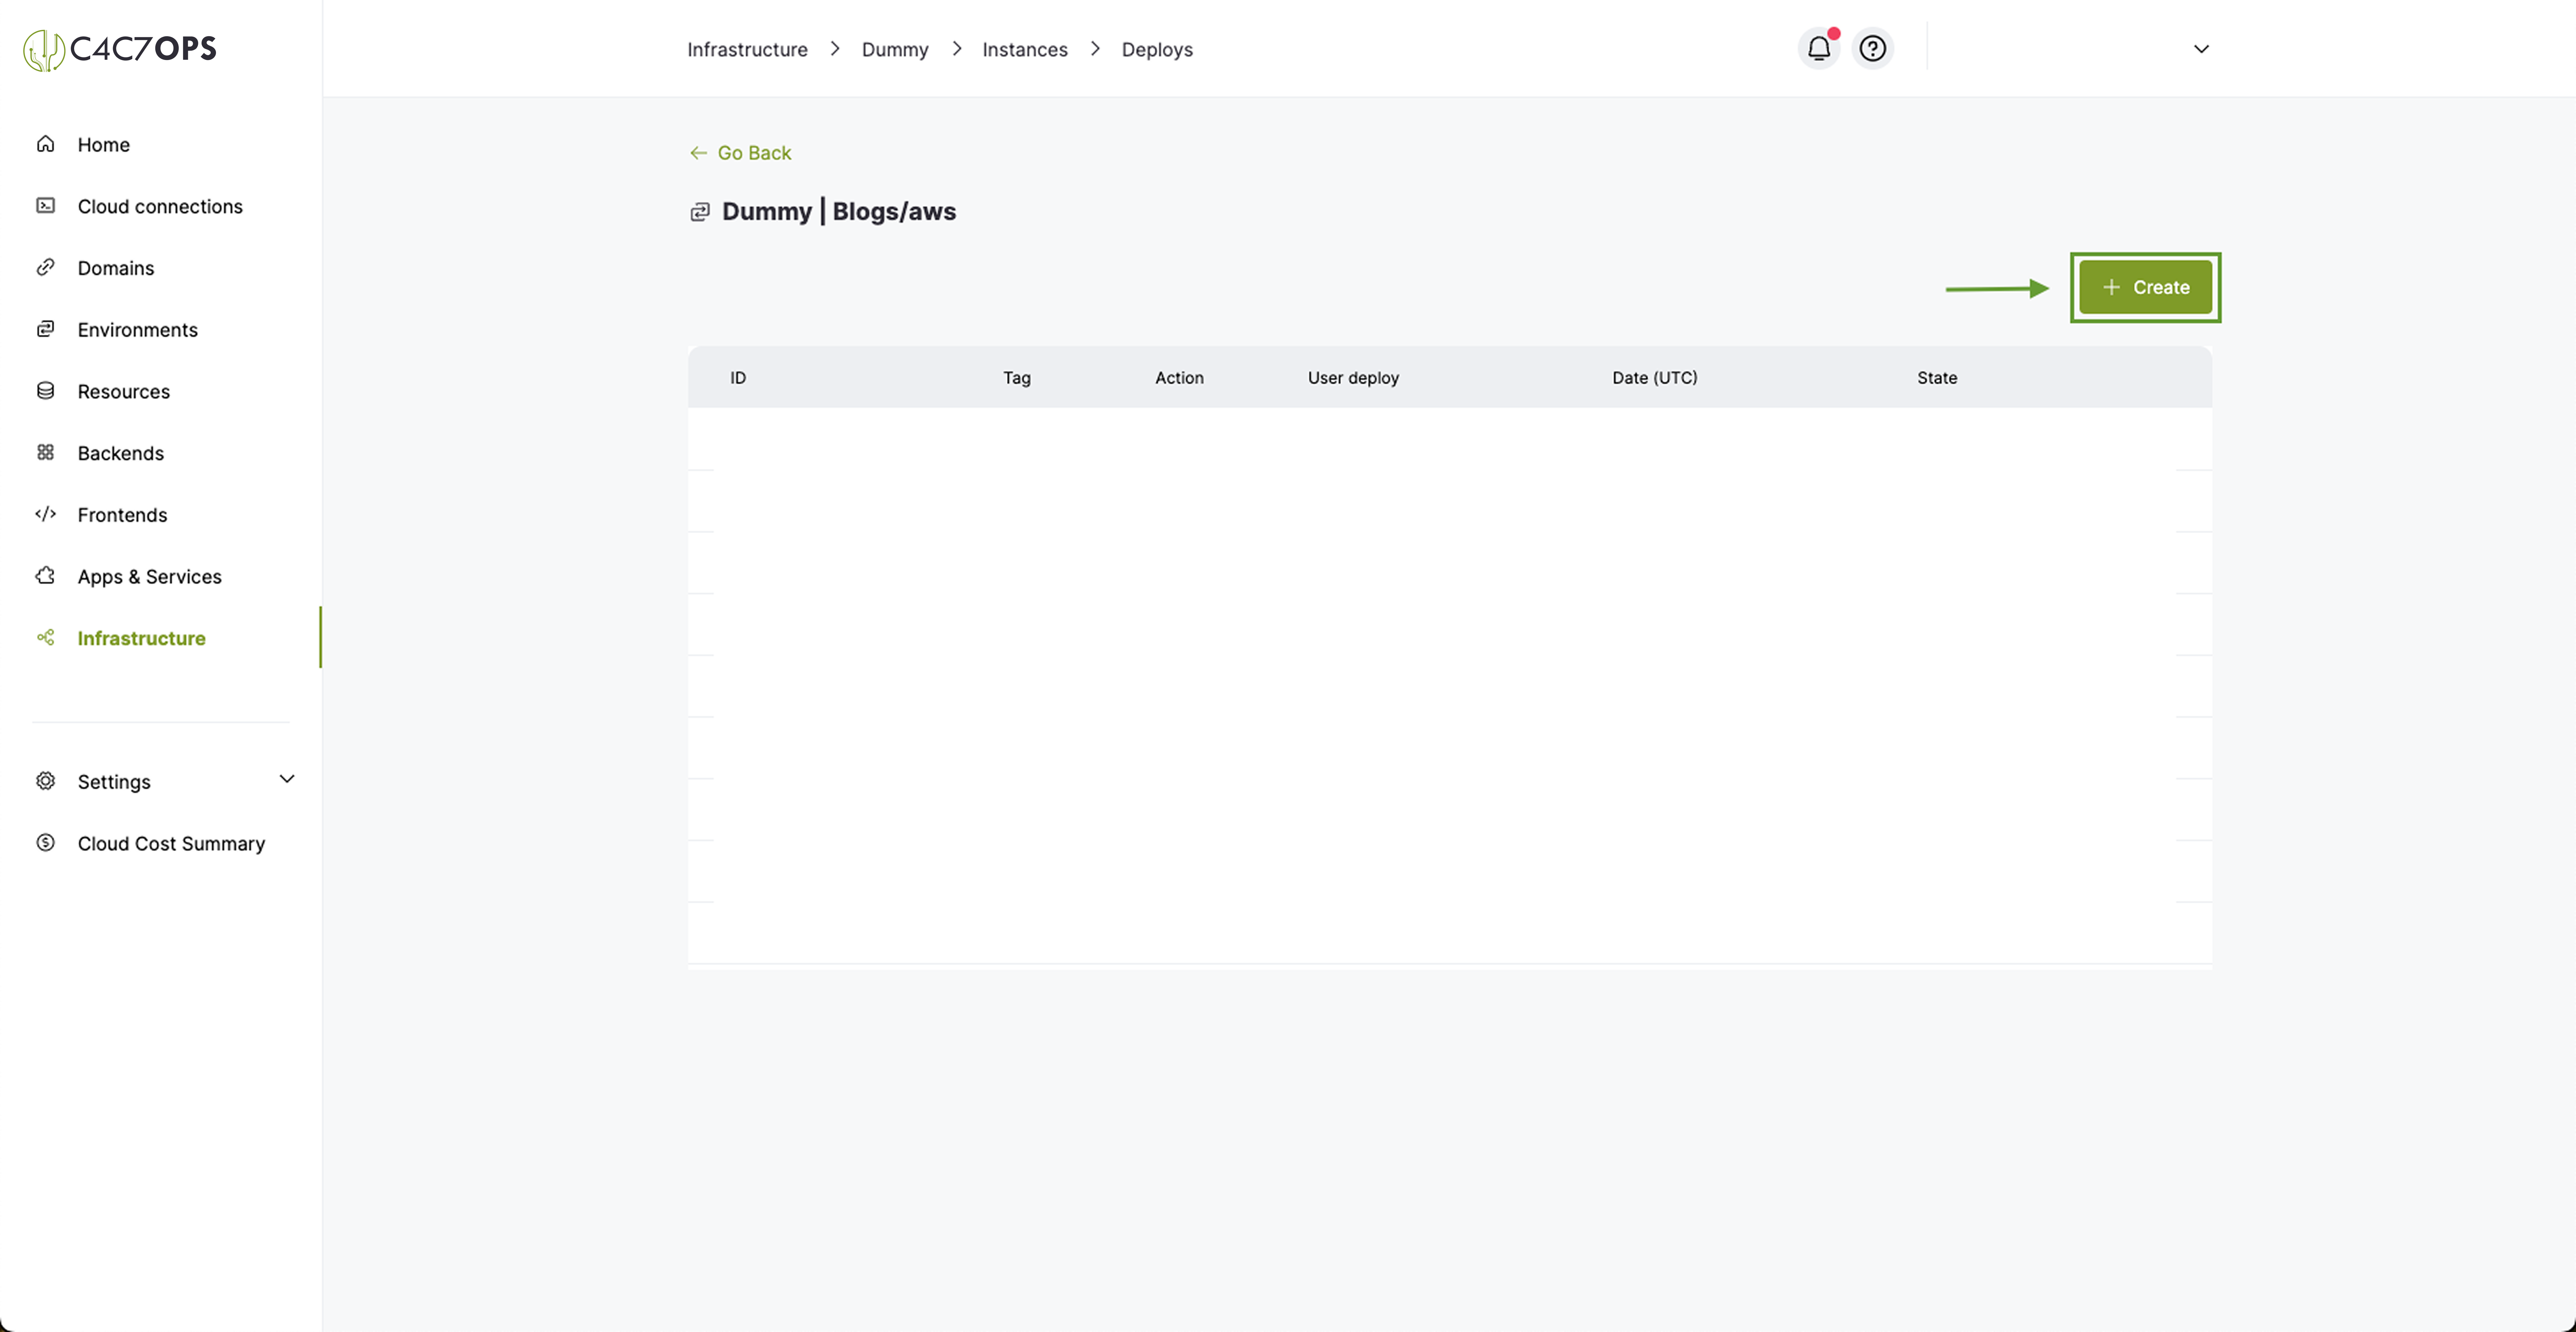Click the Tag column header
This screenshot has height=1332, width=2576.
1017,378
